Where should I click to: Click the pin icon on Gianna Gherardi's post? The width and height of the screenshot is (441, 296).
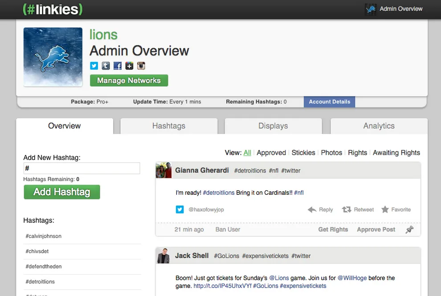409,229
